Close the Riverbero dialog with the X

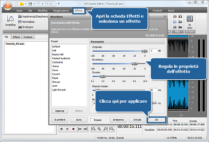coord(165,17)
